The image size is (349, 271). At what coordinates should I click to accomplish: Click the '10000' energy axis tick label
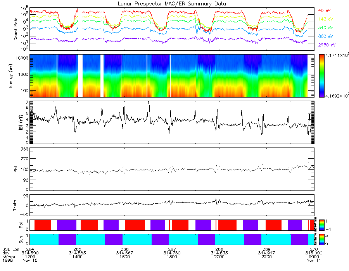(22, 58)
